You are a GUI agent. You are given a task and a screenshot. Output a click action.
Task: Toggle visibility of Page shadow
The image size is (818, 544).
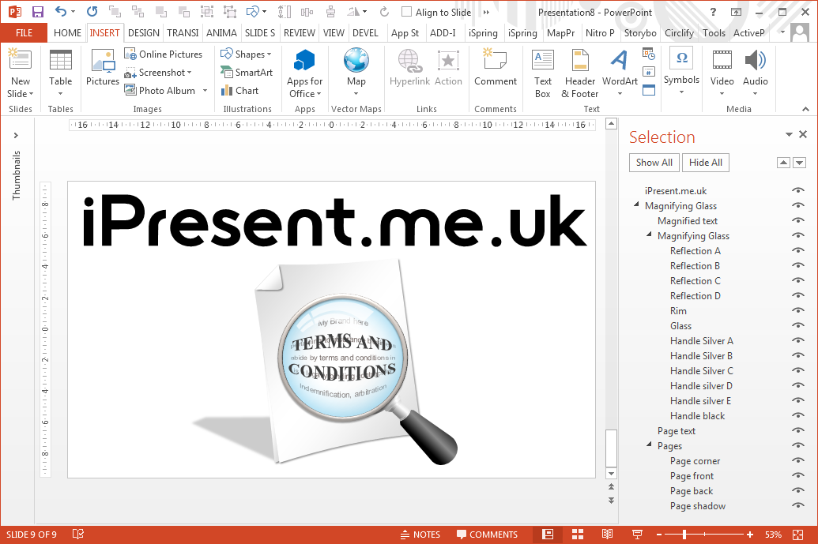click(x=797, y=506)
